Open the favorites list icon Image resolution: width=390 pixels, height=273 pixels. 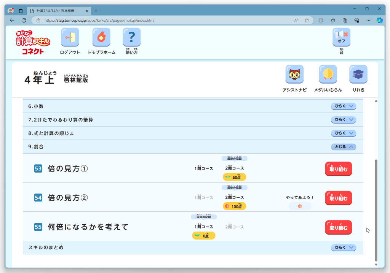[x=333, y=21]
